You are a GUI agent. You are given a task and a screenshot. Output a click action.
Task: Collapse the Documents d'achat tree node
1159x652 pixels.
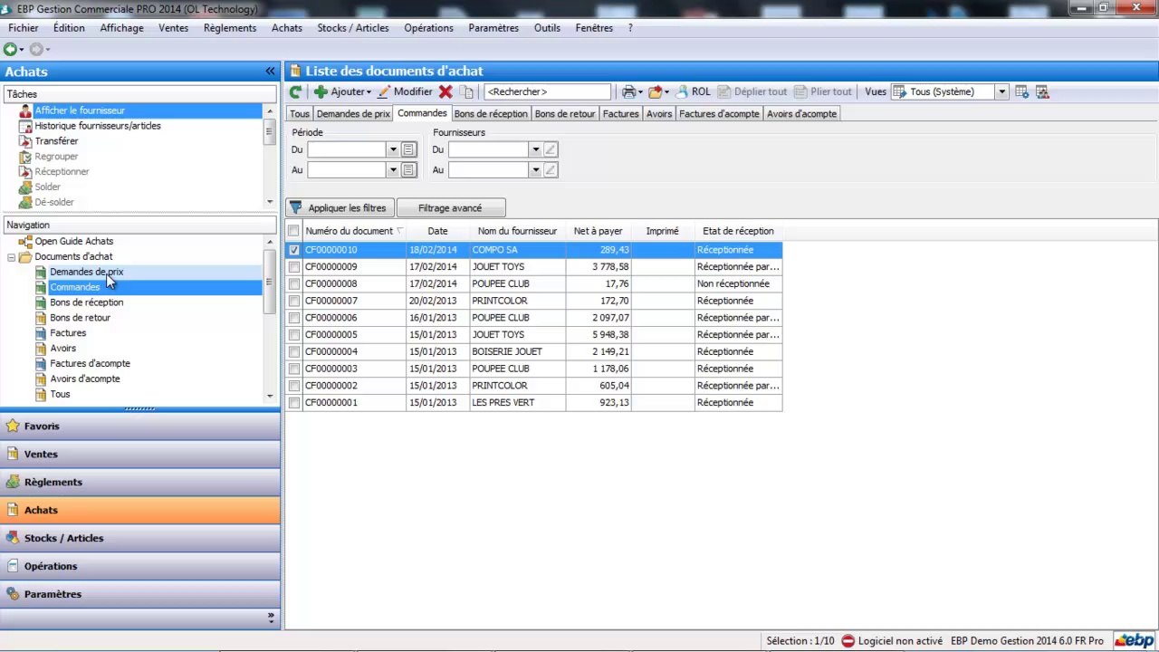pyautogui.click(x=11, y=257)
